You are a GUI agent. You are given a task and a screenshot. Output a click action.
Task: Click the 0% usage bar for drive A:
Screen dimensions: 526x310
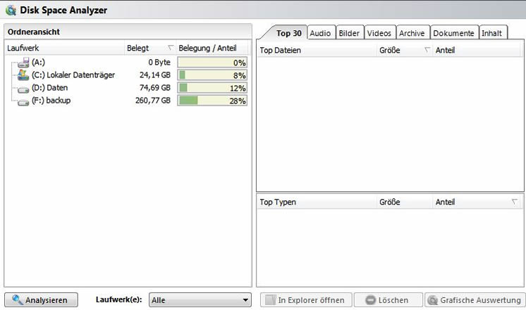tap(212, 63)
